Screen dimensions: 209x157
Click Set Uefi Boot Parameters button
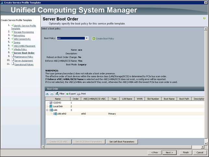tap(122, 142)
